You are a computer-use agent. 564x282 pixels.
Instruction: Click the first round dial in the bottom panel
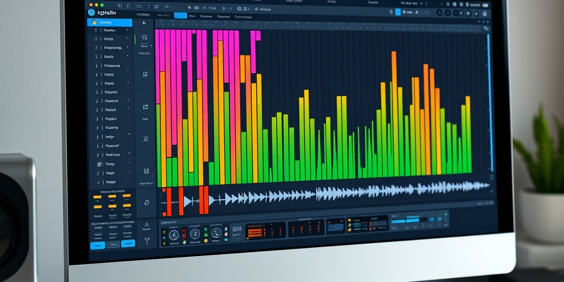point(173,235)
